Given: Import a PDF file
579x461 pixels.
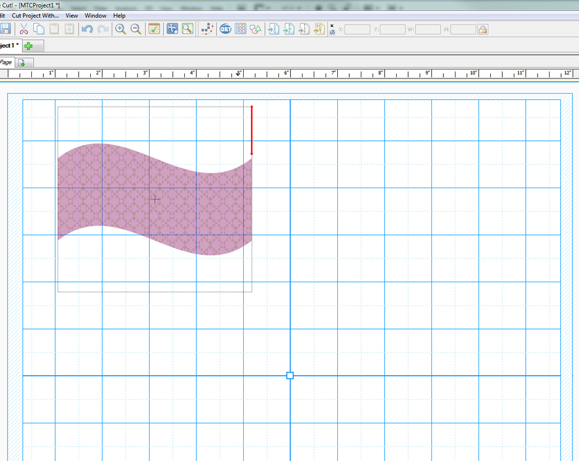Looking at the screenshot, I should click(x=289, y=29).
